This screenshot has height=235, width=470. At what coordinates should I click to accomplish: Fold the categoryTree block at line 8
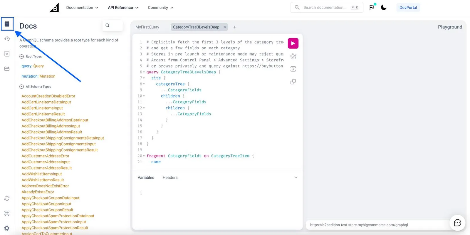144,84
